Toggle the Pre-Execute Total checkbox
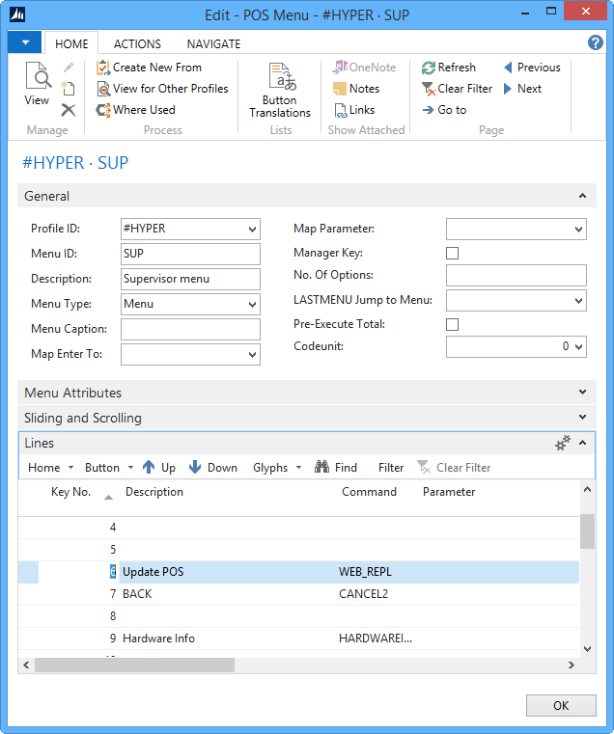614x734 pixels. 452,325
